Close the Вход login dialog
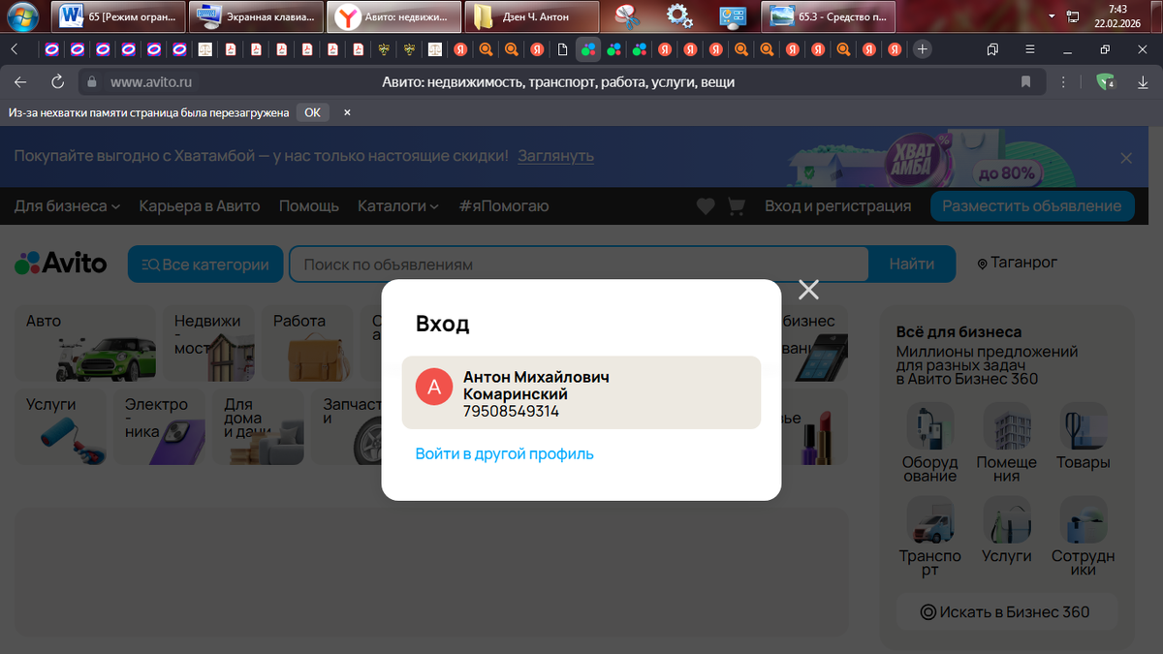Image resolution: width=1163 pixels, height=654 pixels. (x=808, y=290)
